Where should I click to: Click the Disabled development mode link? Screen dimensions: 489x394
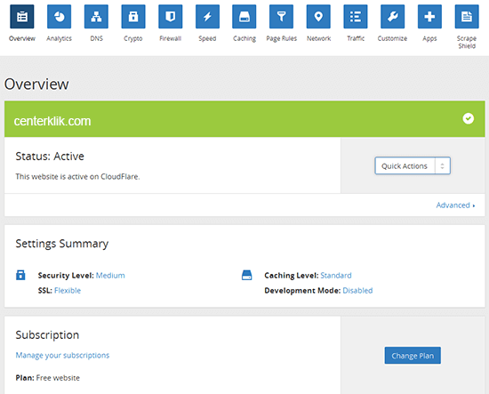pos(357,291)
